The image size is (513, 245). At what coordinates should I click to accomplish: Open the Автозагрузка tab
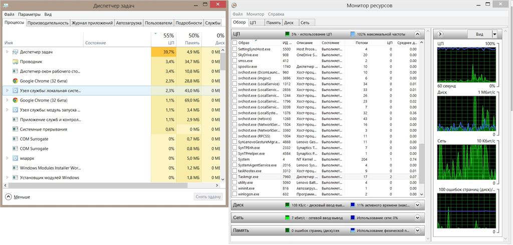129,23
